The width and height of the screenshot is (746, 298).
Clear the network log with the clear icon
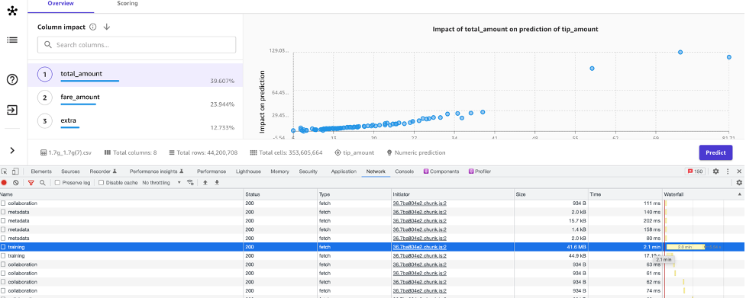coord(16,182)
